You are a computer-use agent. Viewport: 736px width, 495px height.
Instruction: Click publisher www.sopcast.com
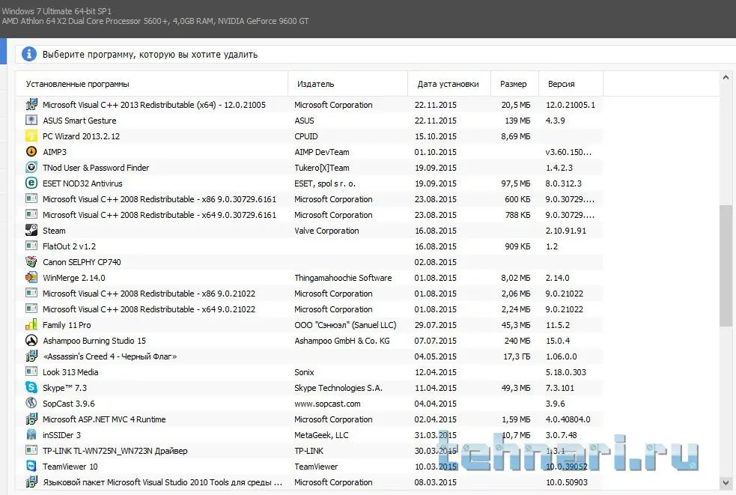pyautogui.click(x=328, y=404)
